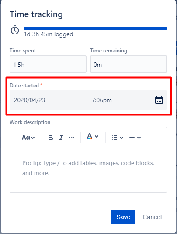The height and width of the screenshot is (234, 177).
Task: Expand the list options chevron
Action: 121,138
